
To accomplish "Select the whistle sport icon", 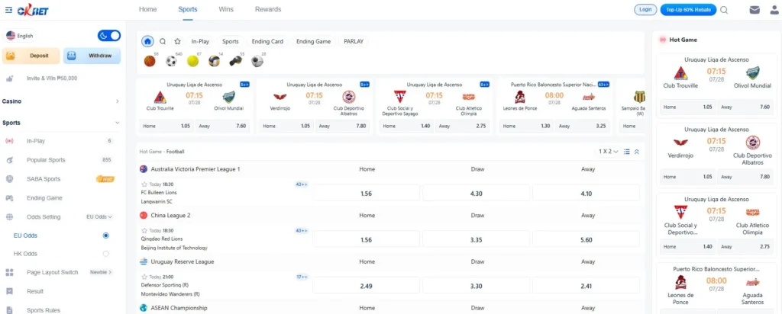I will tap(236, 61).
